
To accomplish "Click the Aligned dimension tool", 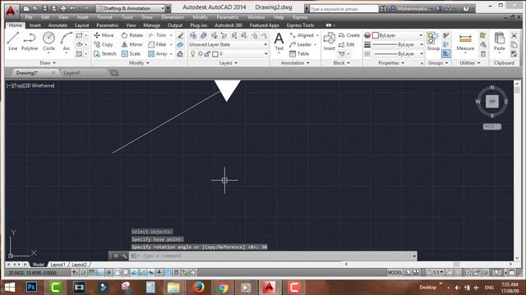I will (x=302, y=35).
